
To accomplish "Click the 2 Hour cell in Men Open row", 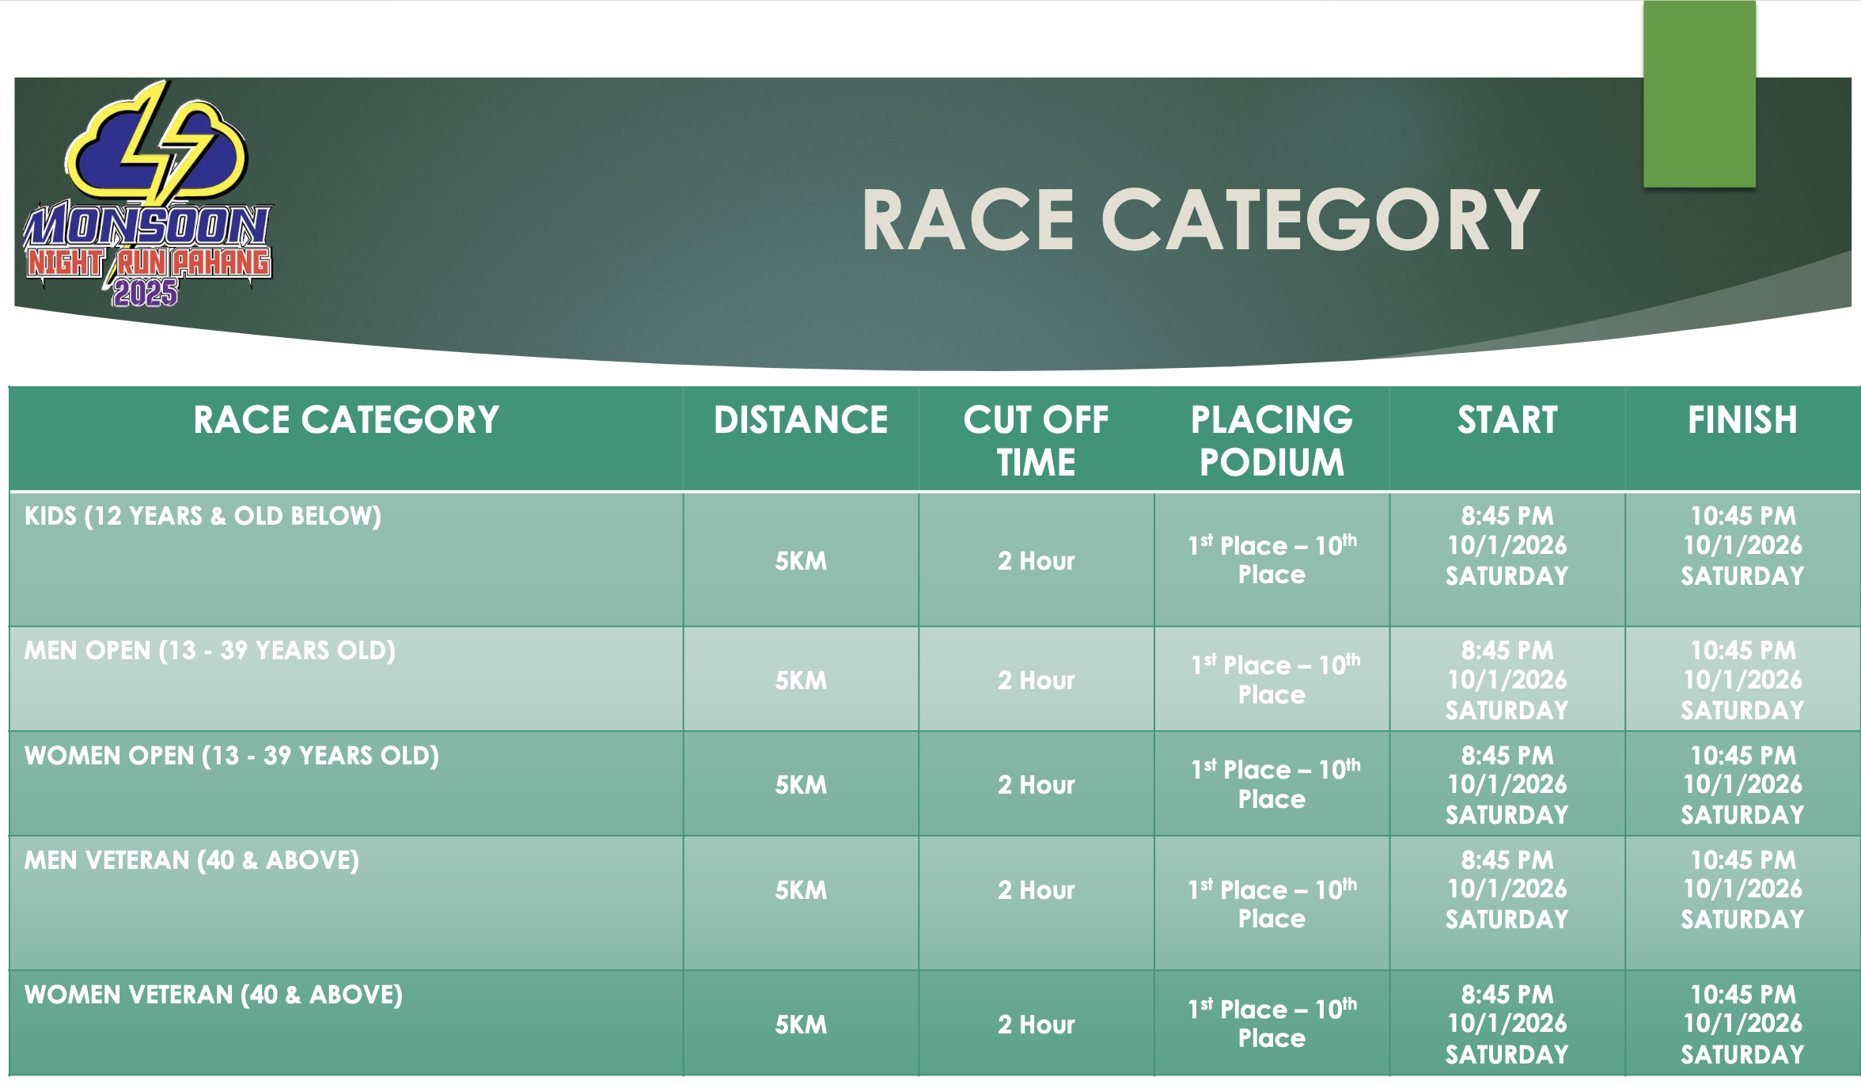I will pyautogui.click(x=1036, y=681).
